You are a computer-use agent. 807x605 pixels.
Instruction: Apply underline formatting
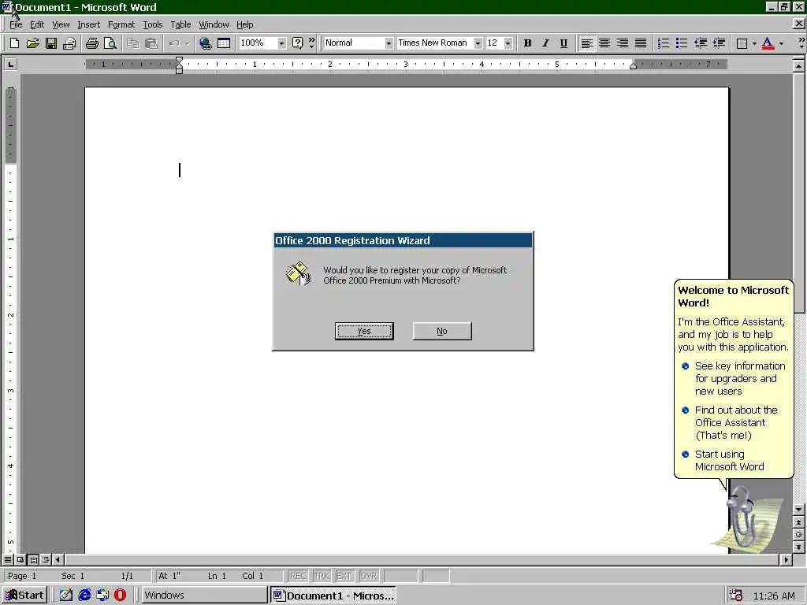[x=563, y=43]
